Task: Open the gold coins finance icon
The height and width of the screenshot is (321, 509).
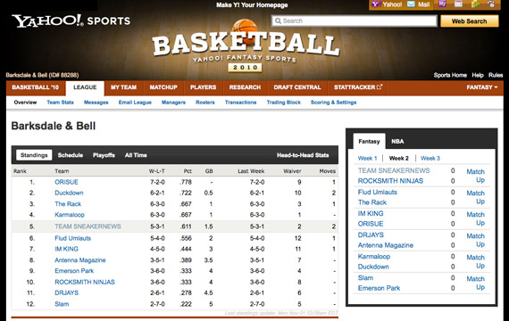Action: 475,4
